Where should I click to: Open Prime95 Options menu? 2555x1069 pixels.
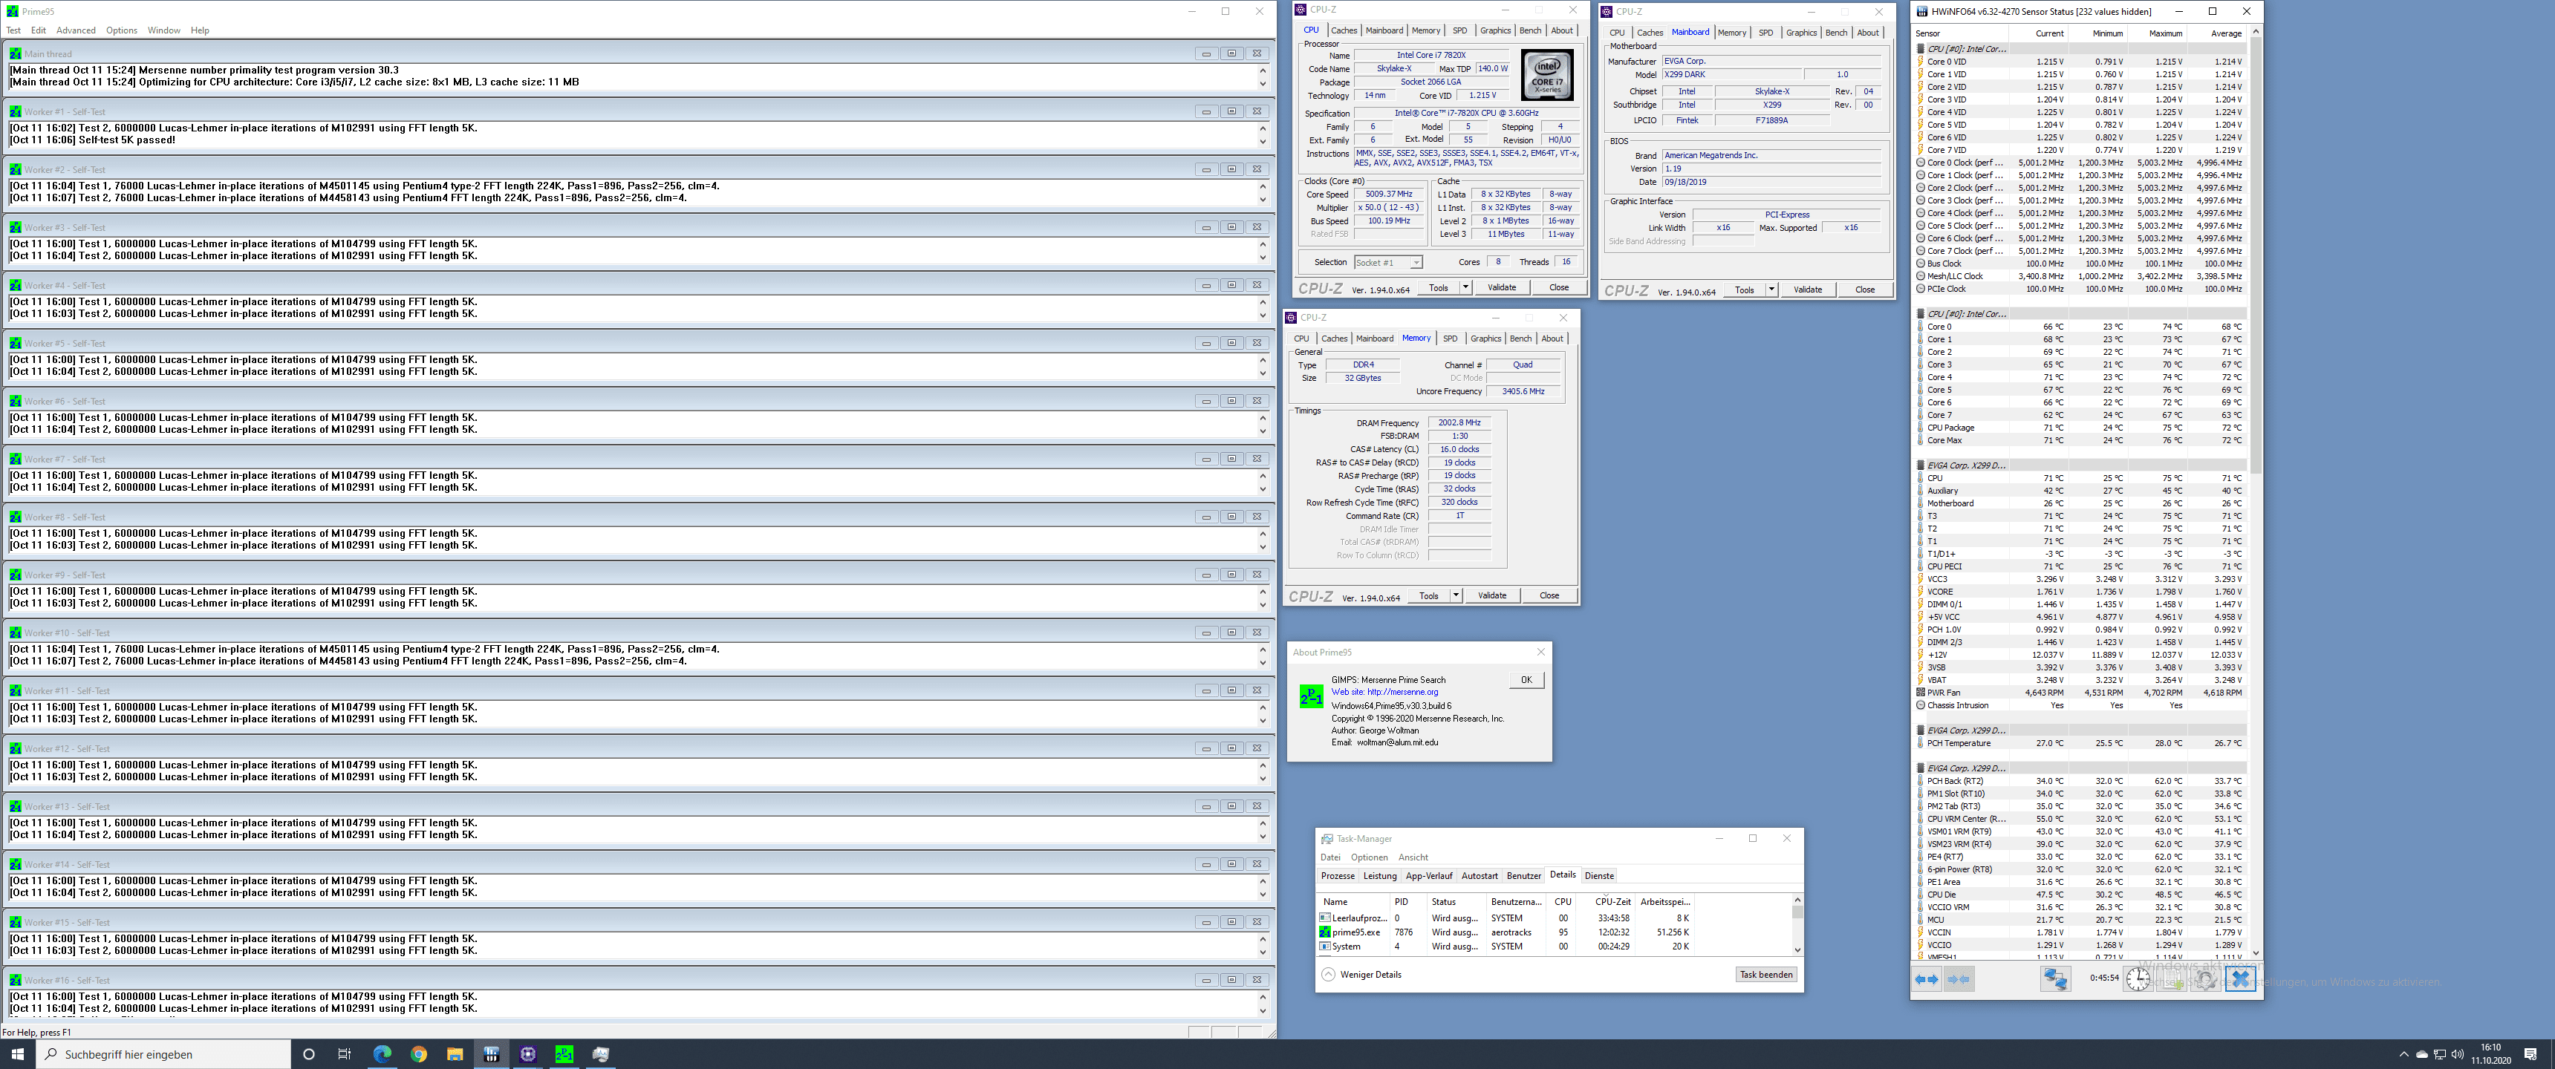(122, 30)
